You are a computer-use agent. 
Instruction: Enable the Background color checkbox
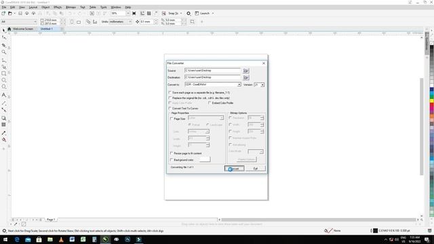coord(172,160)
